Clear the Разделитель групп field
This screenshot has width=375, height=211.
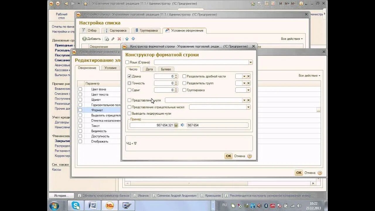point(248,83)
